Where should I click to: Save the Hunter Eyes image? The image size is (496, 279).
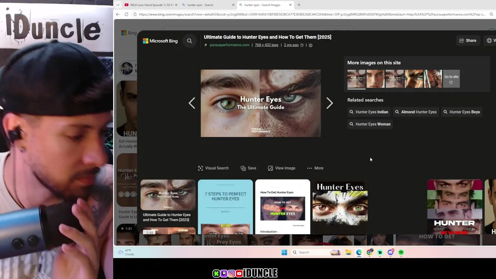pyautogui.click(x=248, y=168)
